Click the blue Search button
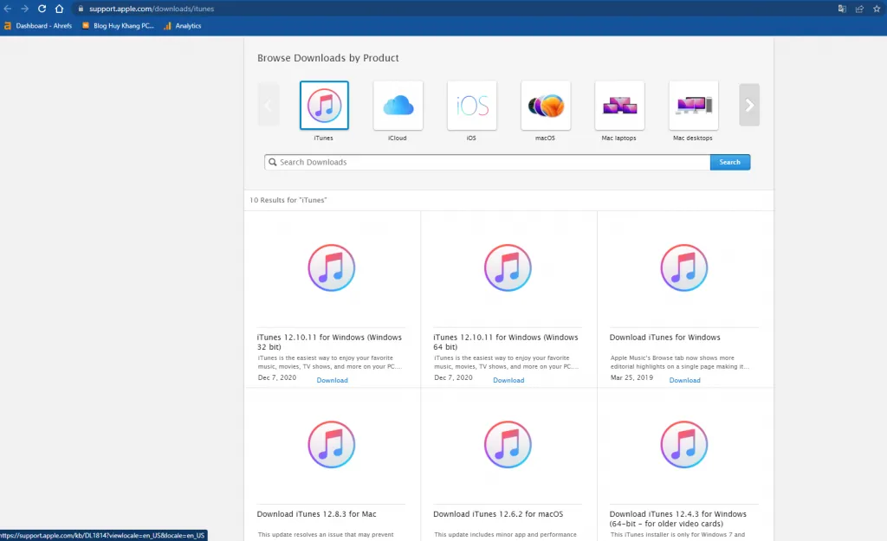This screenshot has height=541, width=887. [x=730, y=162]
